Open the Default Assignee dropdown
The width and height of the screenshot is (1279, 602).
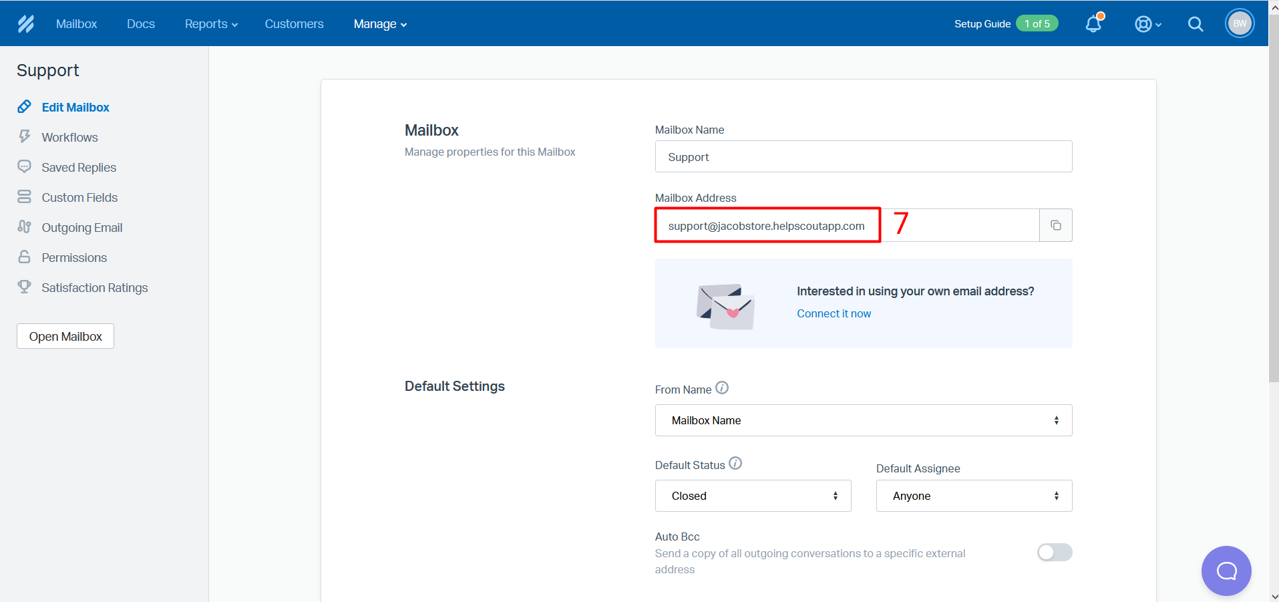974,496
